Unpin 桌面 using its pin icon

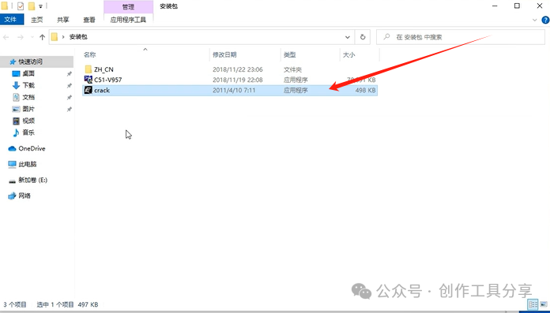[x=69, y=74]
